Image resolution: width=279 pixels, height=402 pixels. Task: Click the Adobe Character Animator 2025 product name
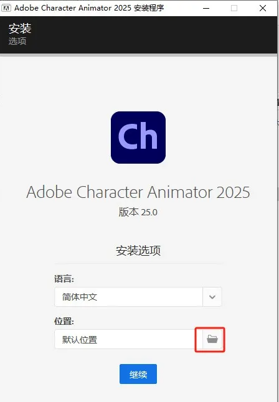coord(138,192)
